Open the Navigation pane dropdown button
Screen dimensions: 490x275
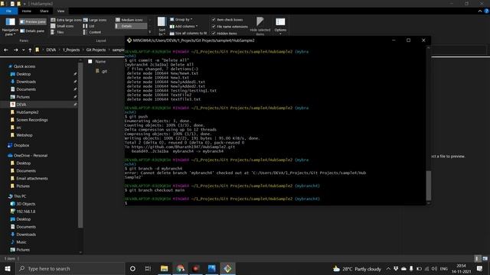(10, 27)
